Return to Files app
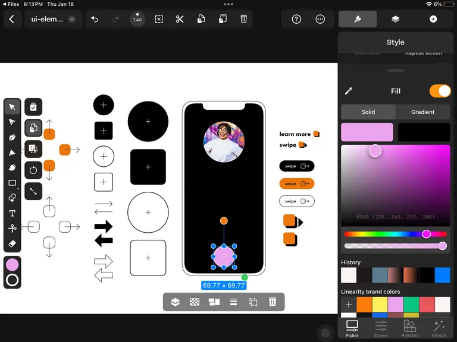The height and width of the screenshot is (342, 457). [11, 4]
